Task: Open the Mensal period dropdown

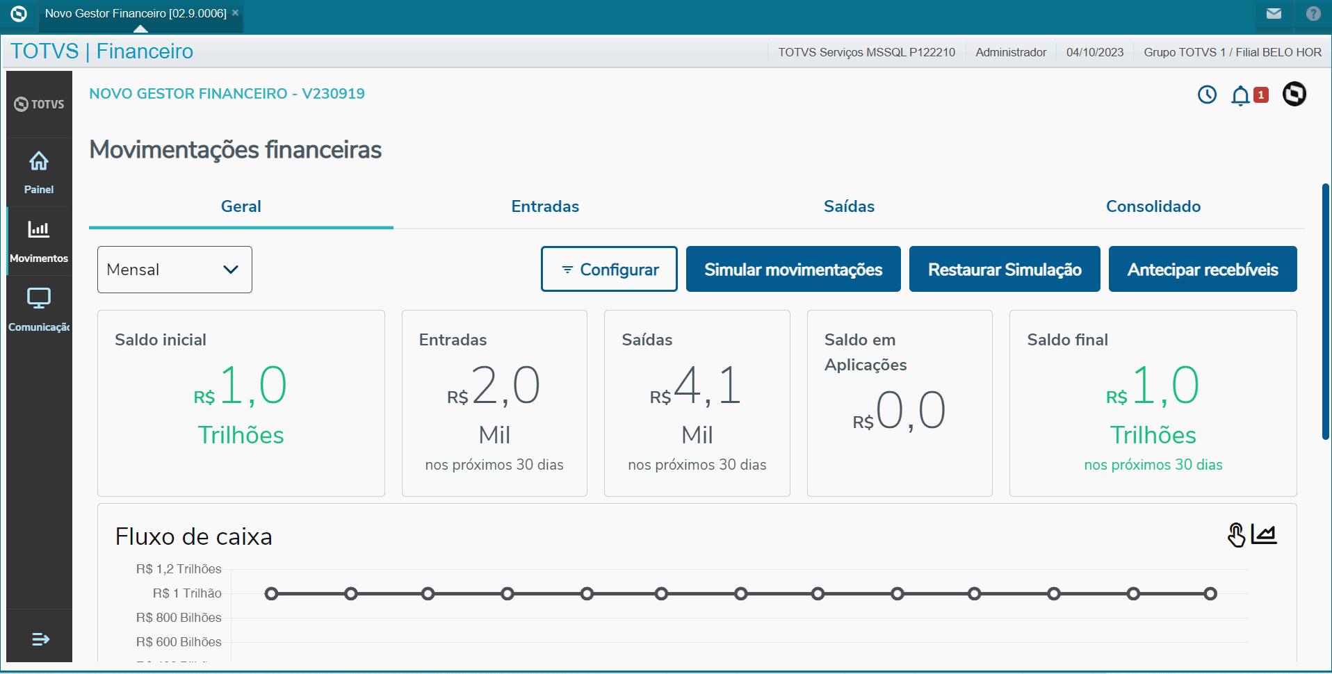Action: click(x=174, y=270)
